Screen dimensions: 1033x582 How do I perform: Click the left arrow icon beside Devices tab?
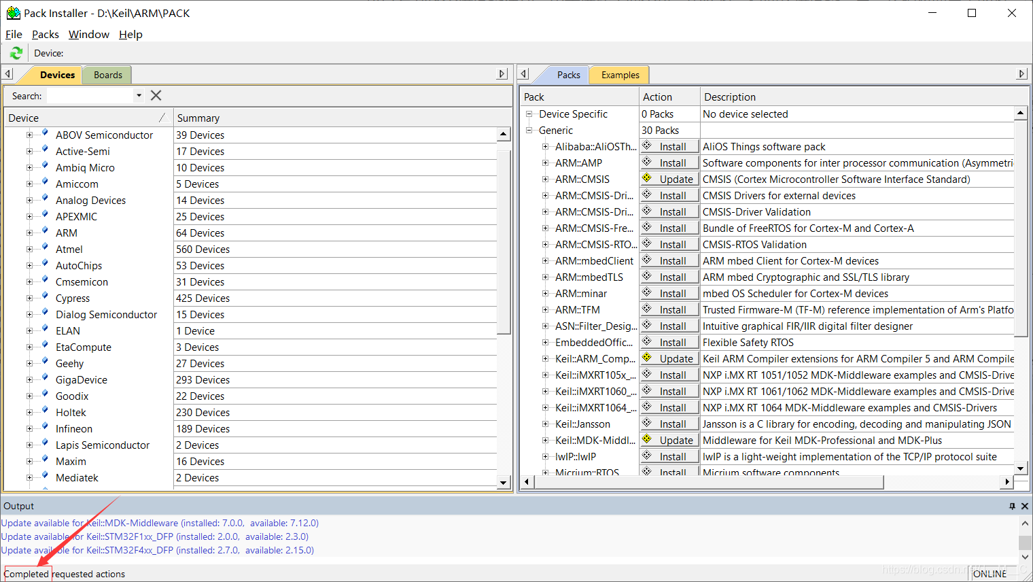point(7,74)
